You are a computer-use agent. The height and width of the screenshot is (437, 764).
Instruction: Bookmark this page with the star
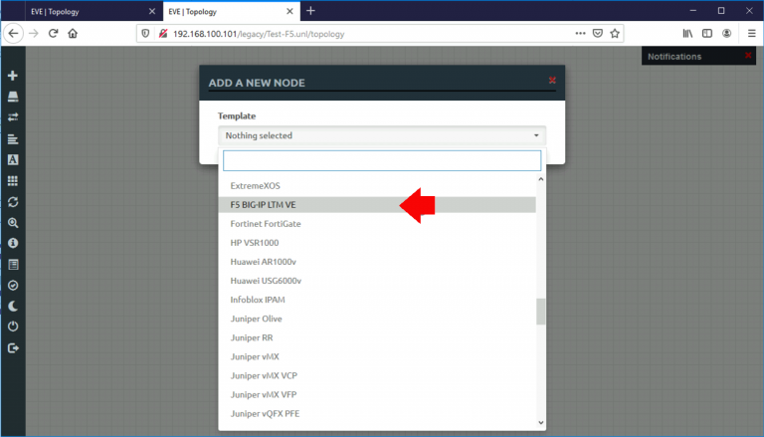click(x=615, y=33)
